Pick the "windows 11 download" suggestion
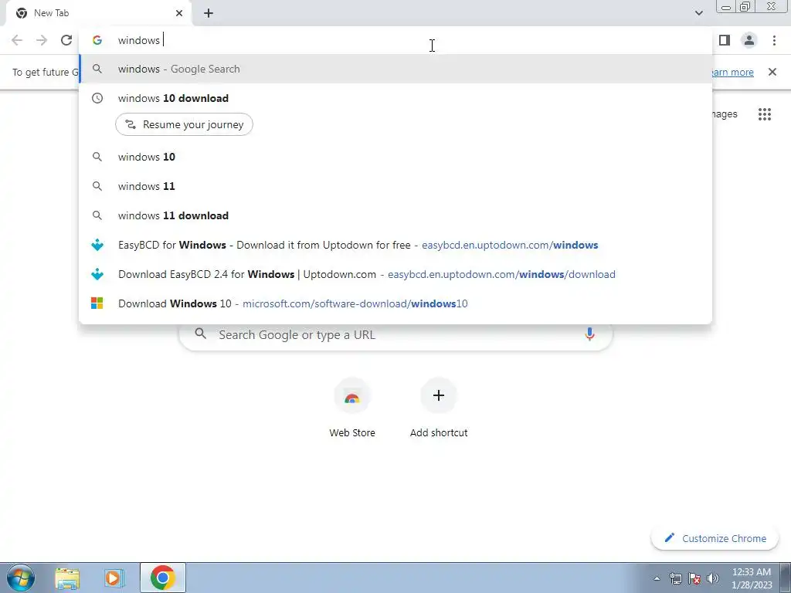The image size is (791, 593). click(395, 215)
